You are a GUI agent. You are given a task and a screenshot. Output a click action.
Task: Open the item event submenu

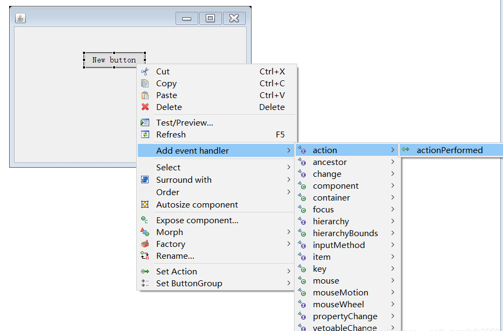coord(348,257)
